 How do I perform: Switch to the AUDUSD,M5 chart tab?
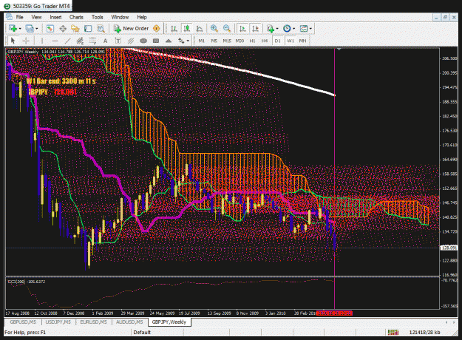129,322
